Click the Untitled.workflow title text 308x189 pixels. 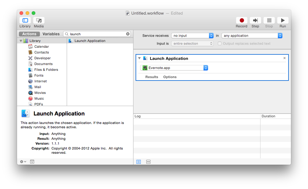pos(147,13)
